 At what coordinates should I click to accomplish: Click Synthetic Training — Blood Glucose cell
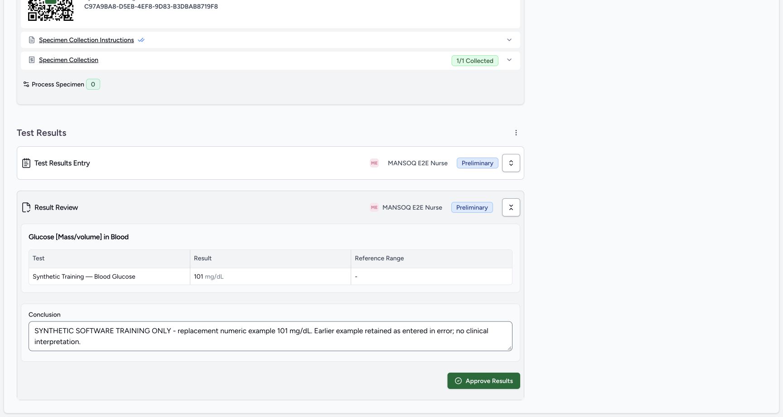coord(109,277)
